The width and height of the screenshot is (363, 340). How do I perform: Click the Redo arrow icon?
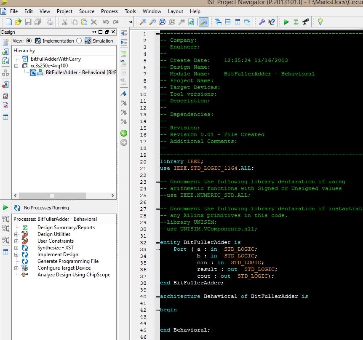[115, 22]
